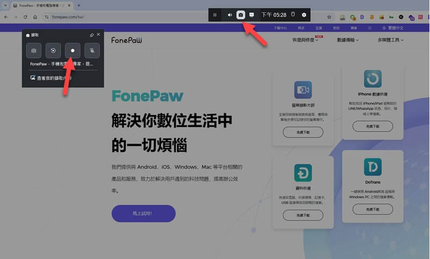
Task: Open Game Bar settings gear
Action: click(x=304, y=15)
